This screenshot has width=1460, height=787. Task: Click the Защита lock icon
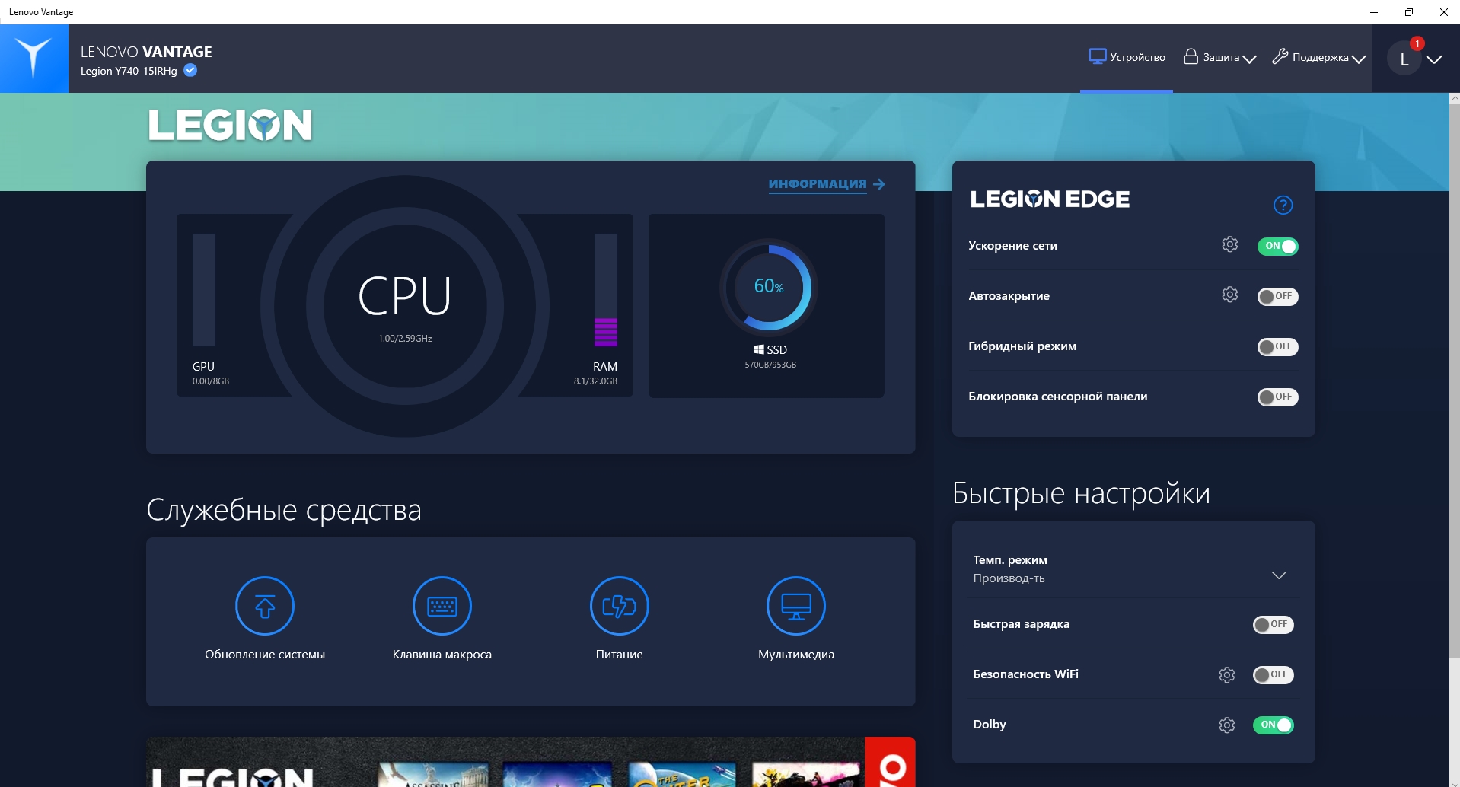pyautogui.click(x=1191, y=56)
